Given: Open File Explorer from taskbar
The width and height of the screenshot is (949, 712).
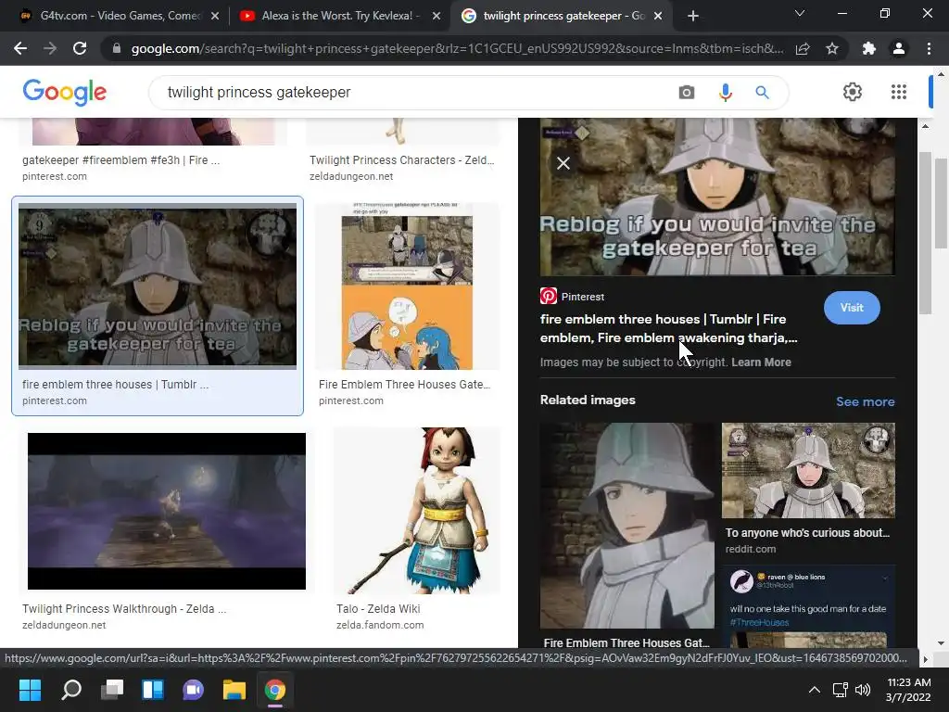Looking at the screenshot, I should coord(234,690).
